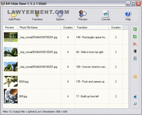Screen dimensions: 142x115
Task: Remove the selected photo with the red X icon
Action: (x=135, y=44)
